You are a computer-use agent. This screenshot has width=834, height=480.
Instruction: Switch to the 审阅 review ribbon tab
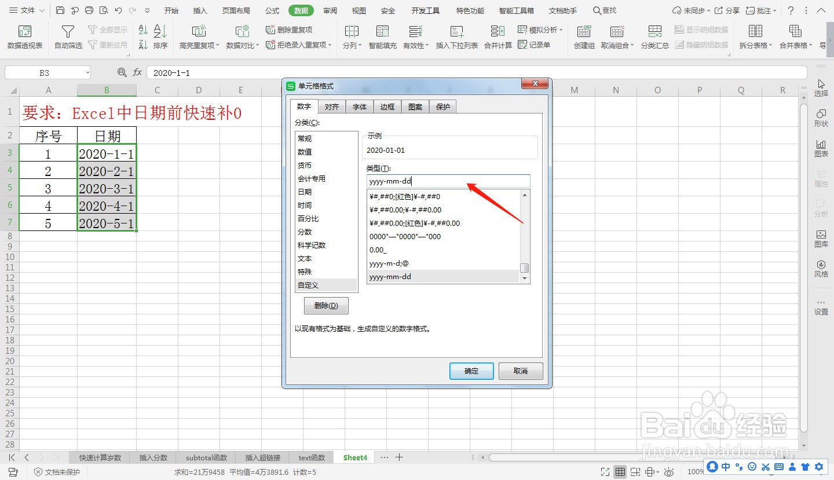coord(330,10)
